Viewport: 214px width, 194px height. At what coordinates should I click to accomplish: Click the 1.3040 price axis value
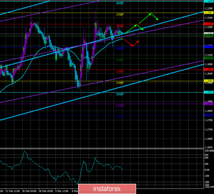pyautogui.click(x=209, y=74)
